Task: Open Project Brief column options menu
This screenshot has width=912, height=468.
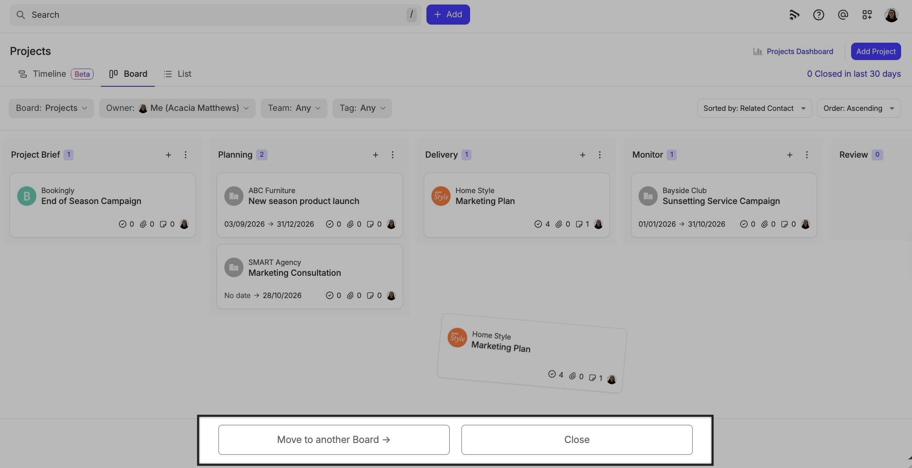Action: [x=185, y=155]
